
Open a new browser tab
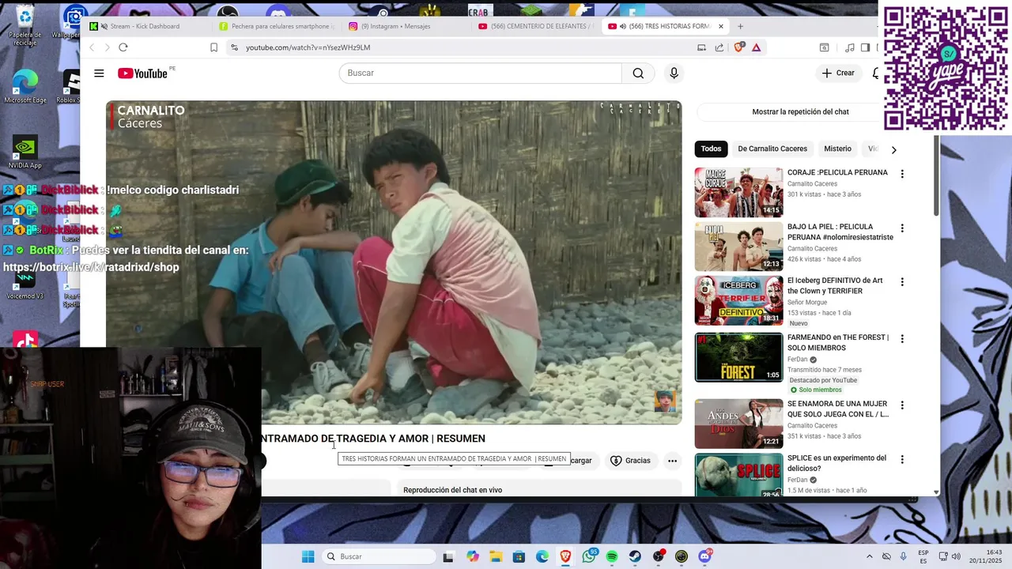click(740, 26)
